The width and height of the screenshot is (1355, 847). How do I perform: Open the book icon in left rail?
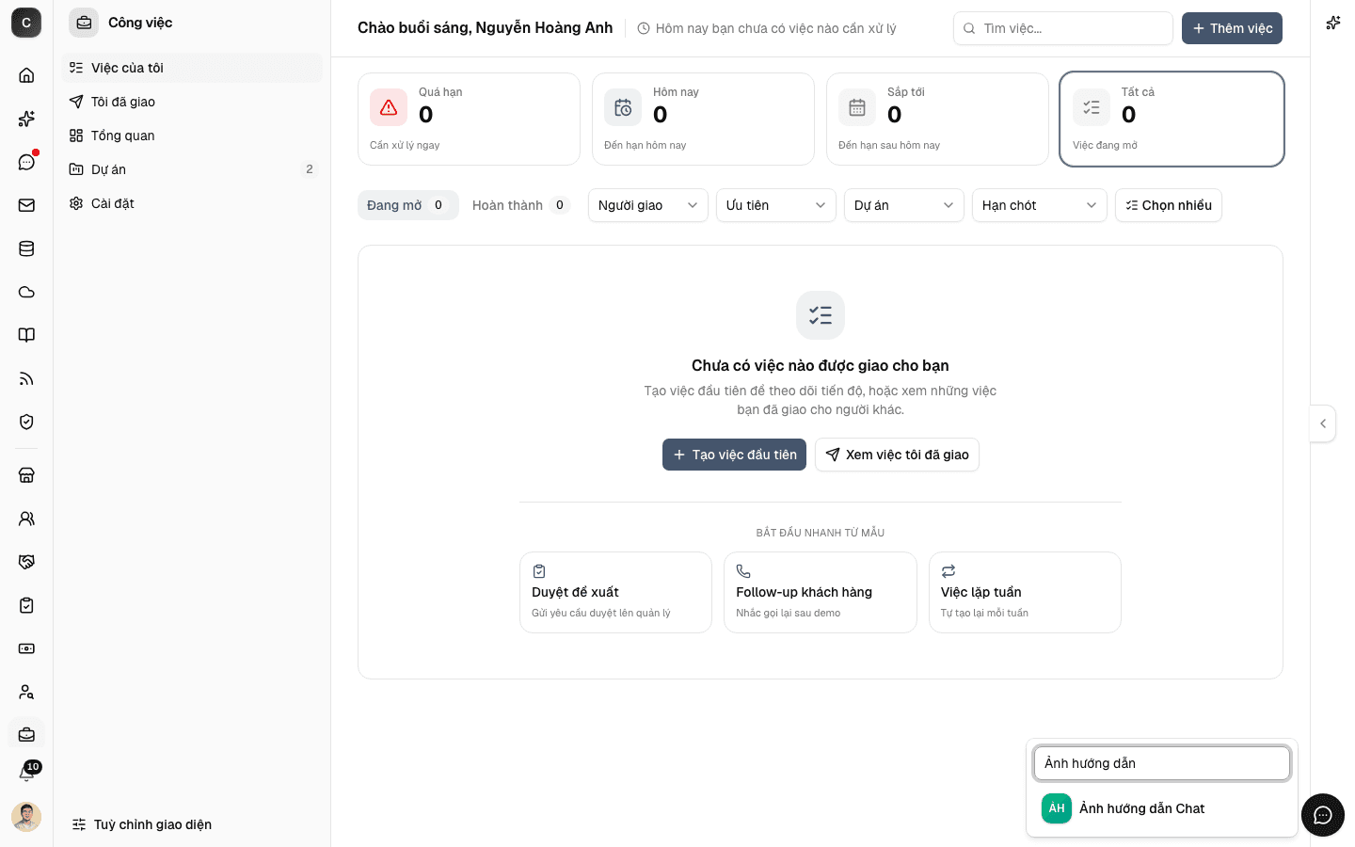tap(26, 335)
